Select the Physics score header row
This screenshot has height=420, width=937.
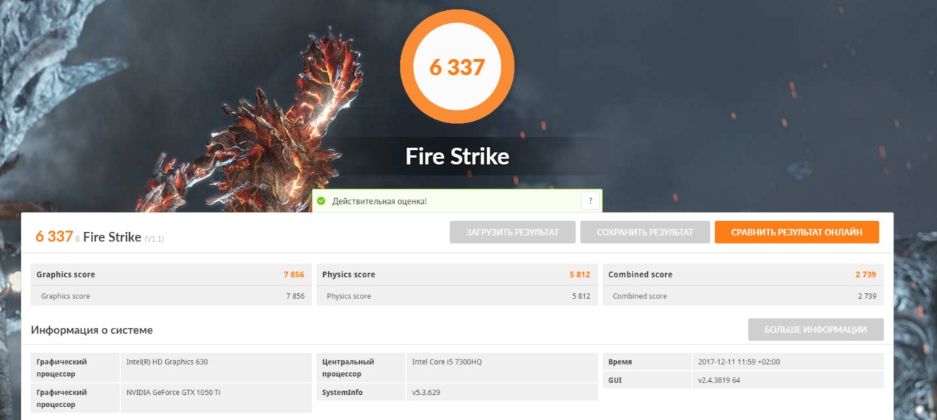coord(457,274)
